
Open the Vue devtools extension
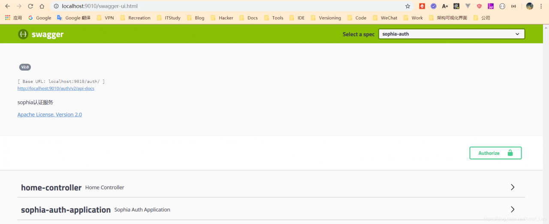(x=468, y=6)
